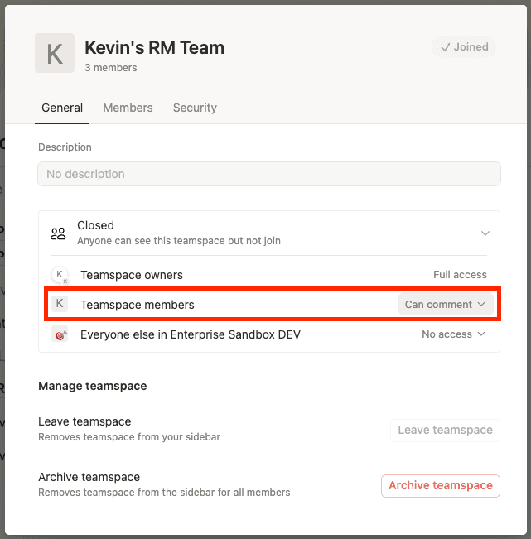Switch to the Members tab
This screenshot has width=531, height=539.
point(128,108)
